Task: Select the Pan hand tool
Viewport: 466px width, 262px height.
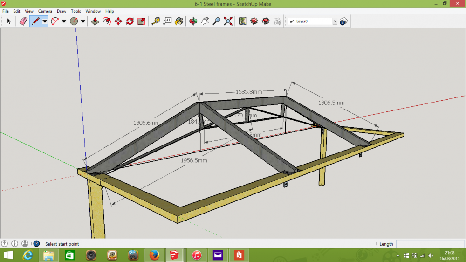Action: point(205,21)
